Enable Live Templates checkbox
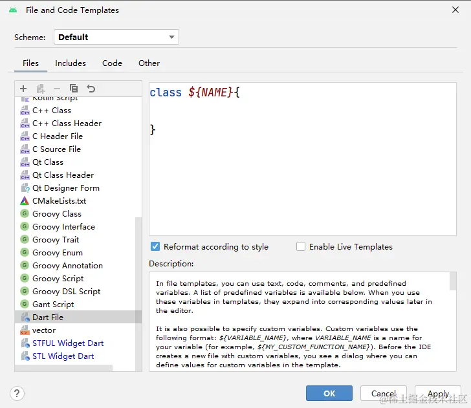471x408 pixels. (x=301, y=246)
